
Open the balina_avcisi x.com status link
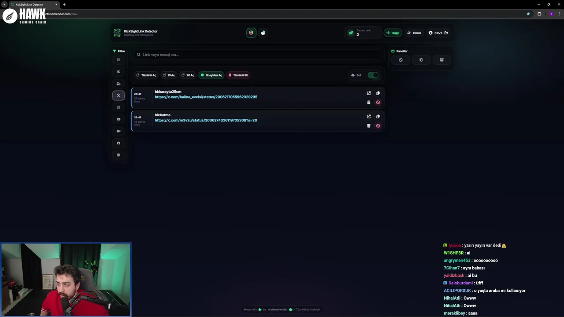point(206,97)
